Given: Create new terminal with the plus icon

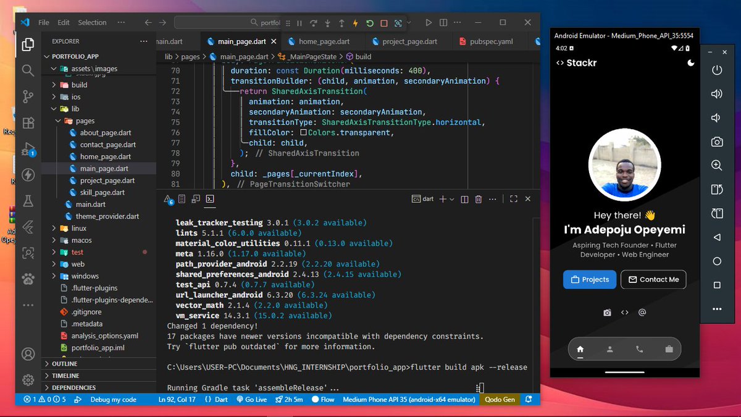Looking at the screenshot, I should (444, 199).
